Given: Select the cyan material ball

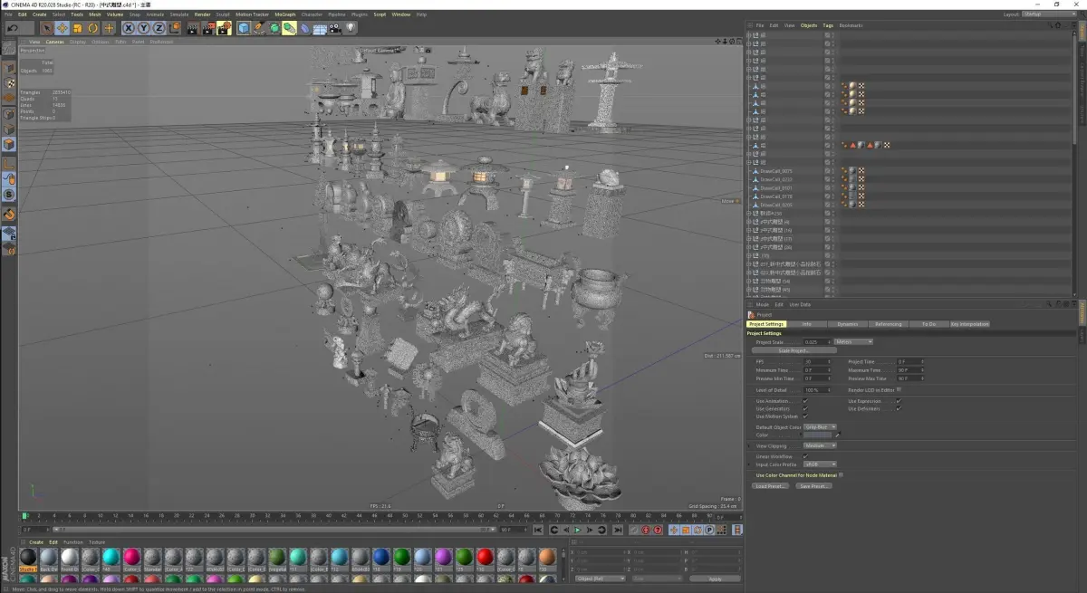Looking at the screenshot, I should 111,556.
